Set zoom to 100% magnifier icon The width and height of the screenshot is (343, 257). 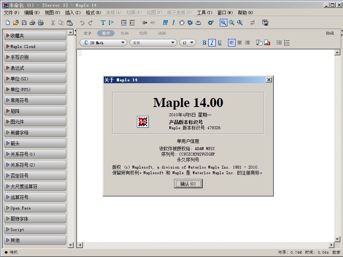[x=223, y=23]
